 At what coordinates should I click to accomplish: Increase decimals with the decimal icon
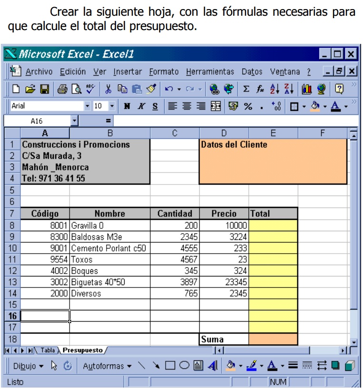point(276,106)
